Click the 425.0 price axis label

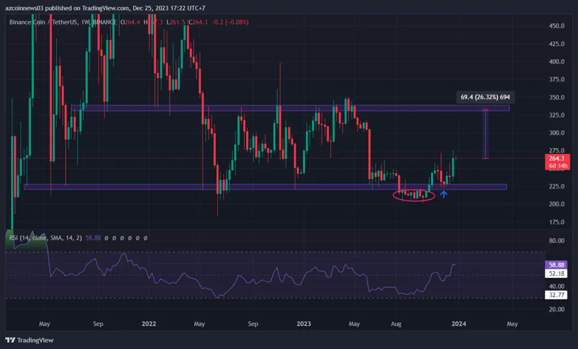click(557, 44)
